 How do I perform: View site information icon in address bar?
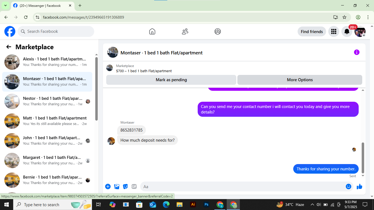pyautogui.click(x=38, y=17)
